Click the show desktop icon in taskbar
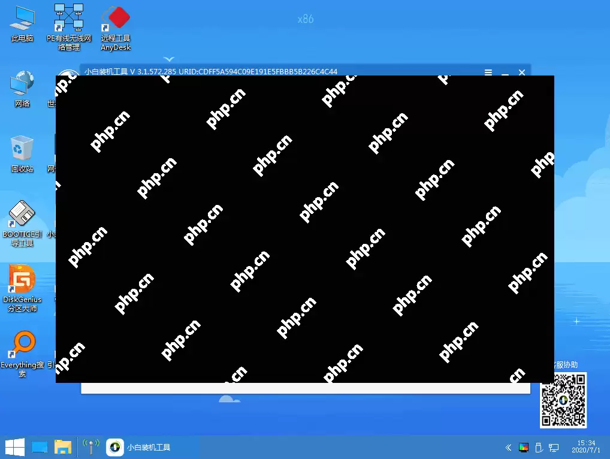The image size is (610, 459). point(39,446)
